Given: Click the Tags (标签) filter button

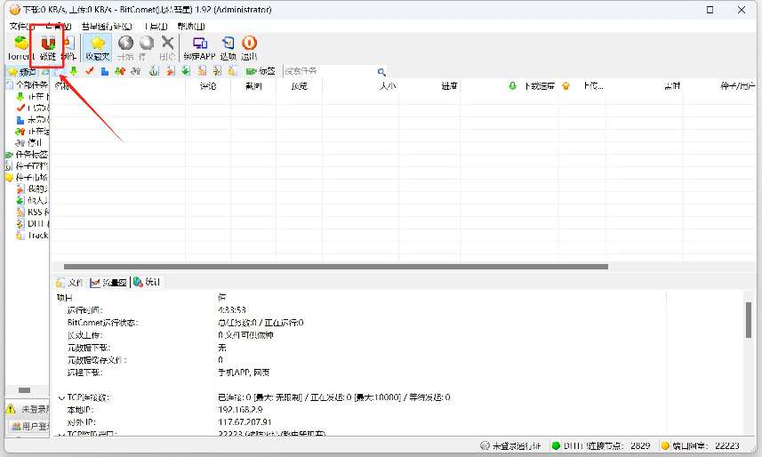Looking at the screenshot, I should 260,71.
